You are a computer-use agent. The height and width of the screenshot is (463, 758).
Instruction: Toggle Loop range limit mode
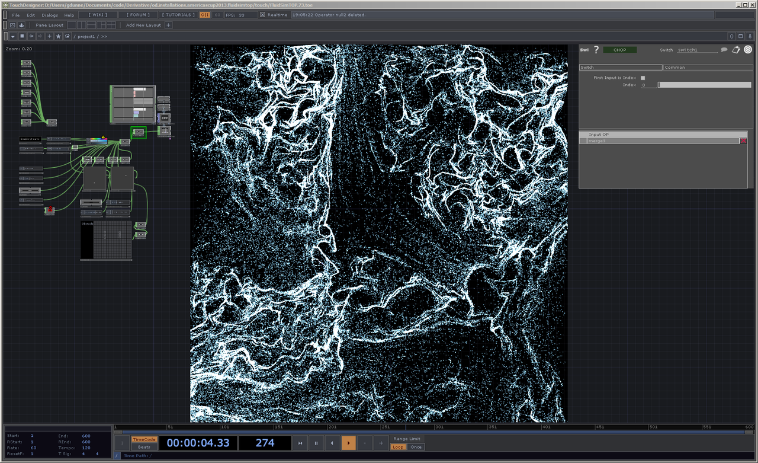(398, 447)
